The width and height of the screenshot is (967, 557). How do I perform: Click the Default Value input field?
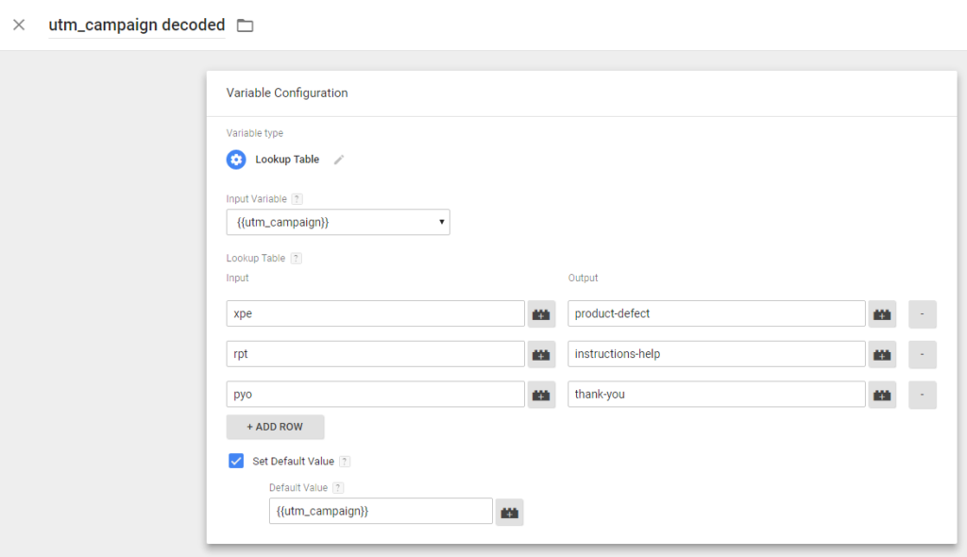(381, 511)
